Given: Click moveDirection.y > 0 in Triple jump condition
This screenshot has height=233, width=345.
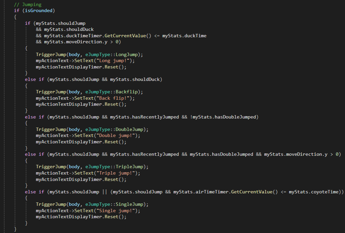Looking at the screenshot, I should 312,154.
